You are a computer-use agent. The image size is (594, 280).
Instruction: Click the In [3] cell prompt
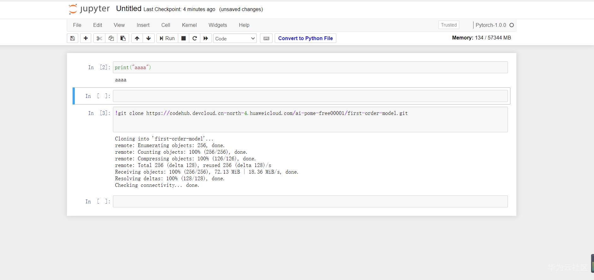point(99,113)
